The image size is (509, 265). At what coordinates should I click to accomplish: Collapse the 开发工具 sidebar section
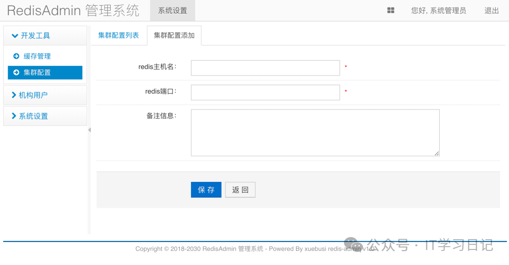click(45, 36)
